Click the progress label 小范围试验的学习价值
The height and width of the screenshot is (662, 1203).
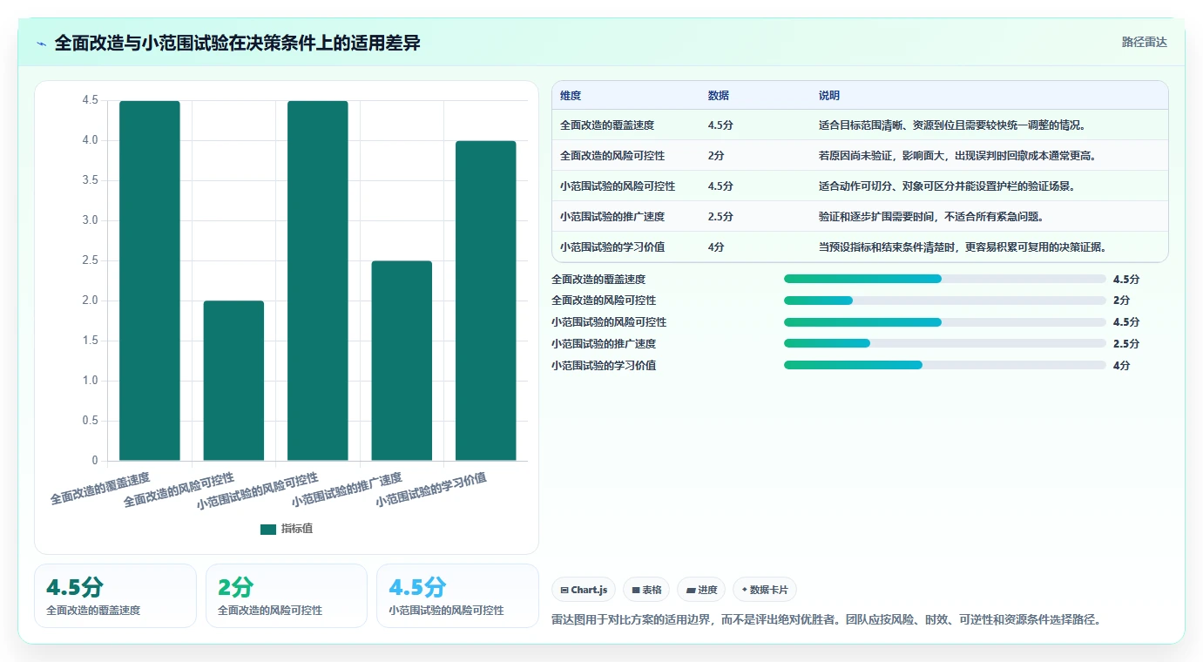[x=604, y=366]
